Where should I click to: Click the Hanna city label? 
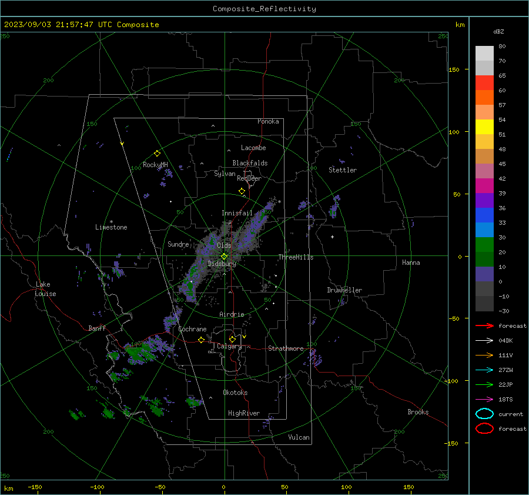(411, 263)
